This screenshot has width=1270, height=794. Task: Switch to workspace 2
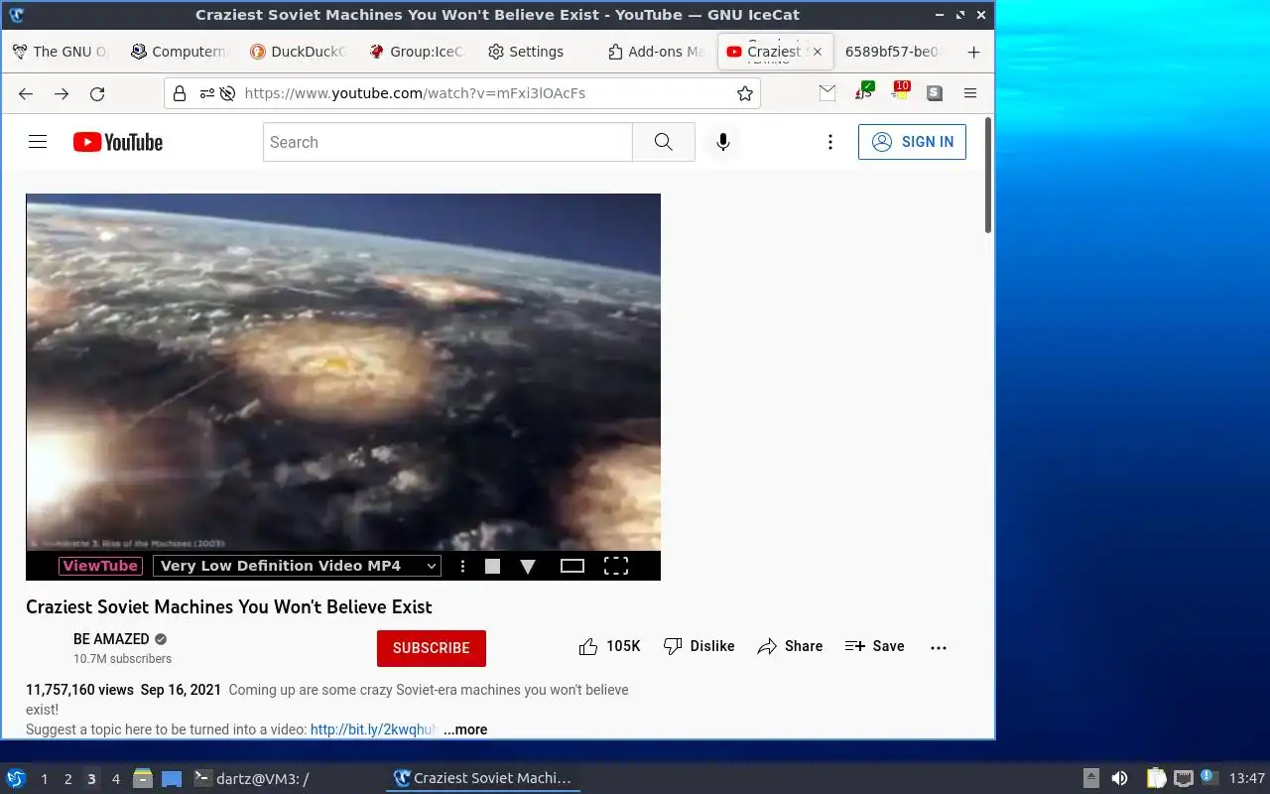coord(68,779)
